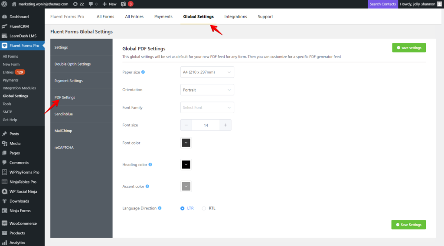Click the info icon next to Accent color
The image size is (444, 246).
(x=147, y=186)
